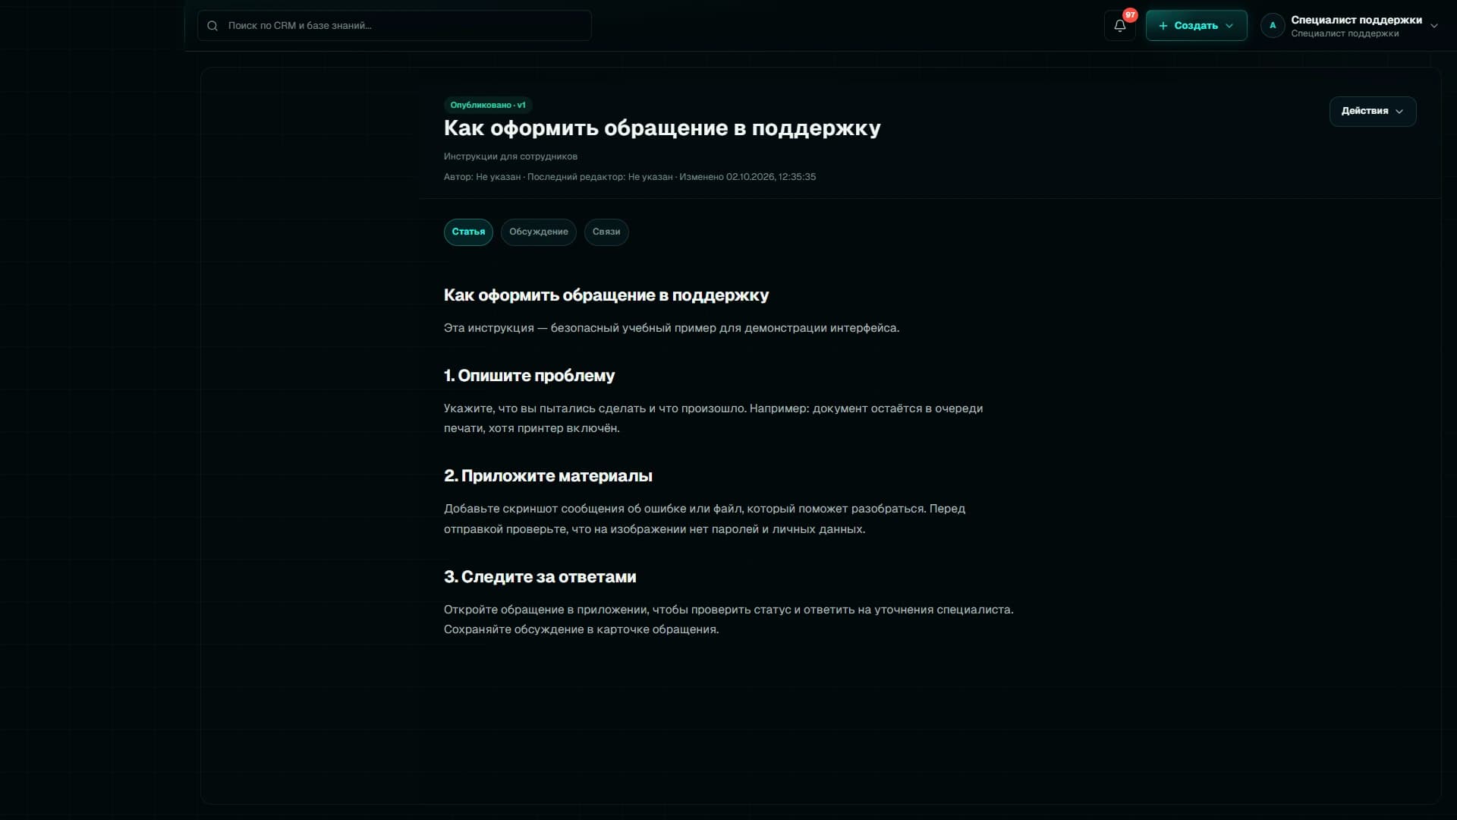Open the notifications bell icon

click(x=1119, y=26)
